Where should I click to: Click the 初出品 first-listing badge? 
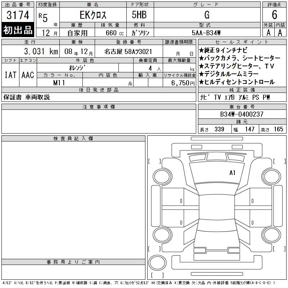coord(18,30)
